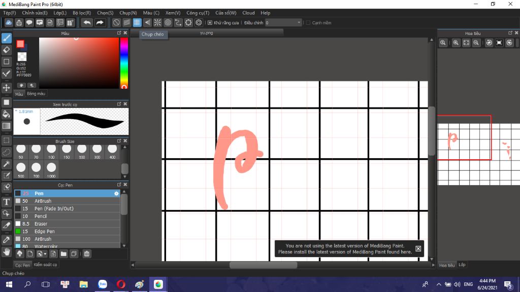Switch to the Lớp tab
The width and height of the screenshot is (520, 292).
tap(462, 265)
